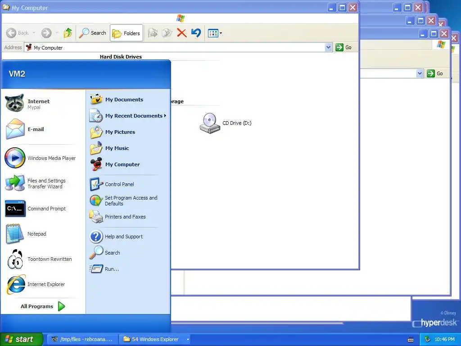Viewport: 461px width, 346px height.
Task: Open the Forward history dropdown arrow
Action: 57,33
